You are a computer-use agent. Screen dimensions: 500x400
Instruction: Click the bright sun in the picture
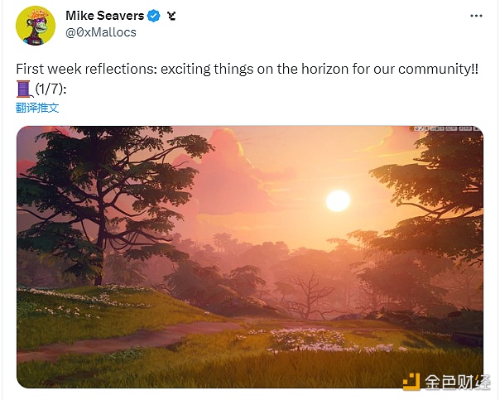(x=338, y=200)
